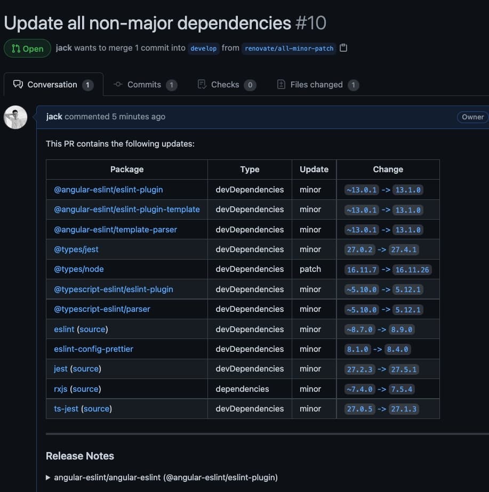Open @angular-eslint/template-parser package link
Viewport: 489px width, 492px height.
(x=116, y=229)
